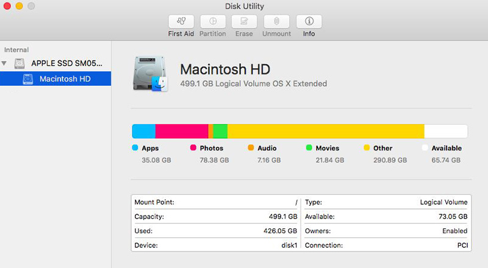Image resolution: width=488 pixels, height=268 pixels.
Task: Collapse the APPLE SSD disclosure triangle
Action: click(x=5, y=63)
